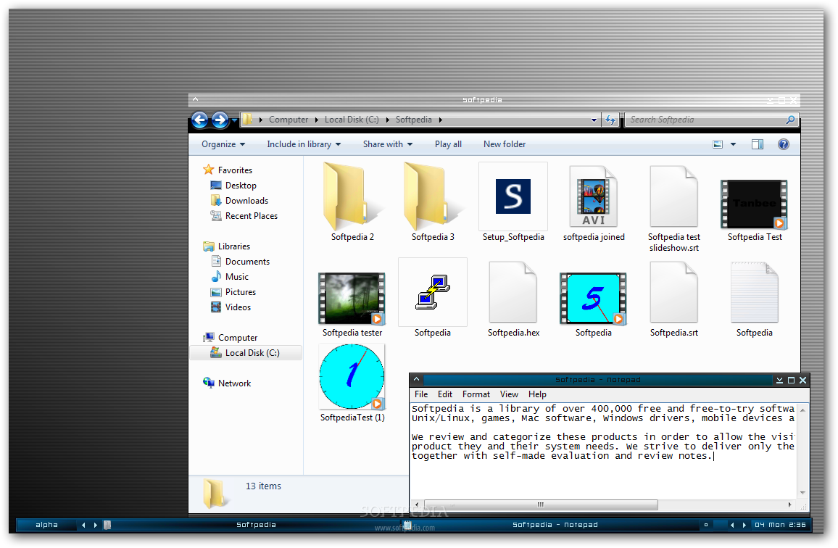Expand the Organize dropdown
This screenshot has height=548, width=838.
[223, 144]
